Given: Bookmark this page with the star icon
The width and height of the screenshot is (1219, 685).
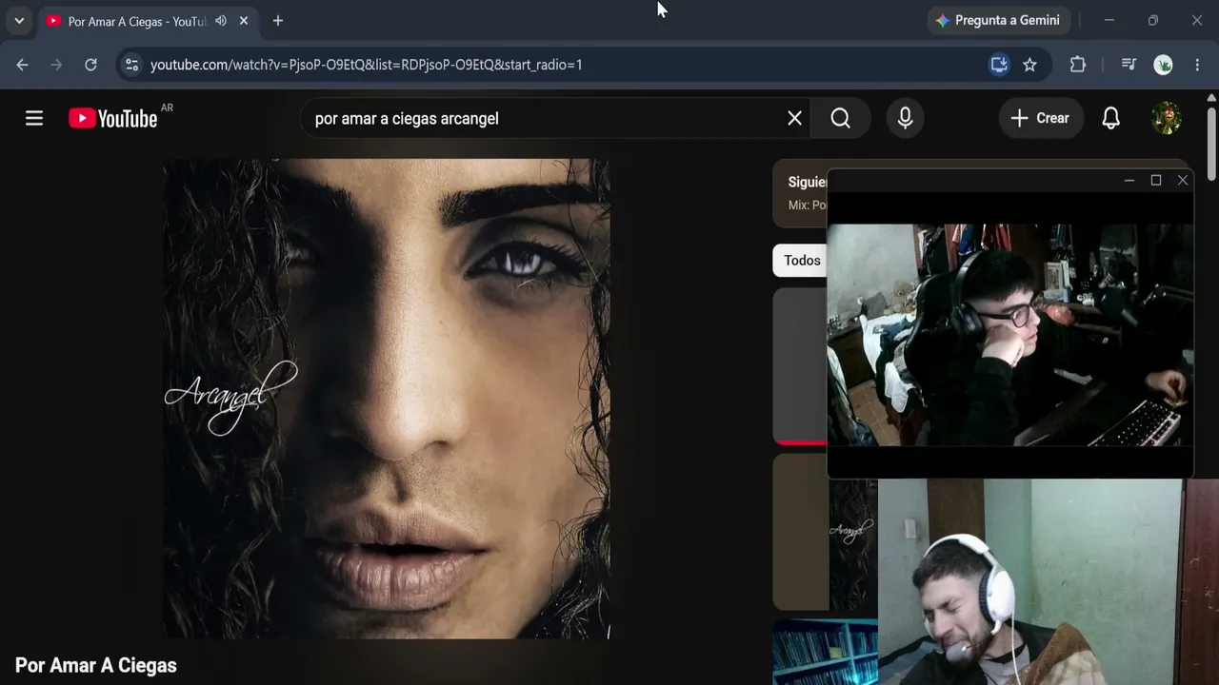Looking at the screenshot, I should (1029, 65).
